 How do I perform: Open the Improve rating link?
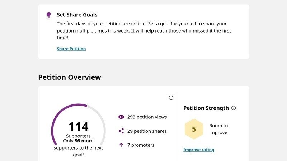pos(199,150)
